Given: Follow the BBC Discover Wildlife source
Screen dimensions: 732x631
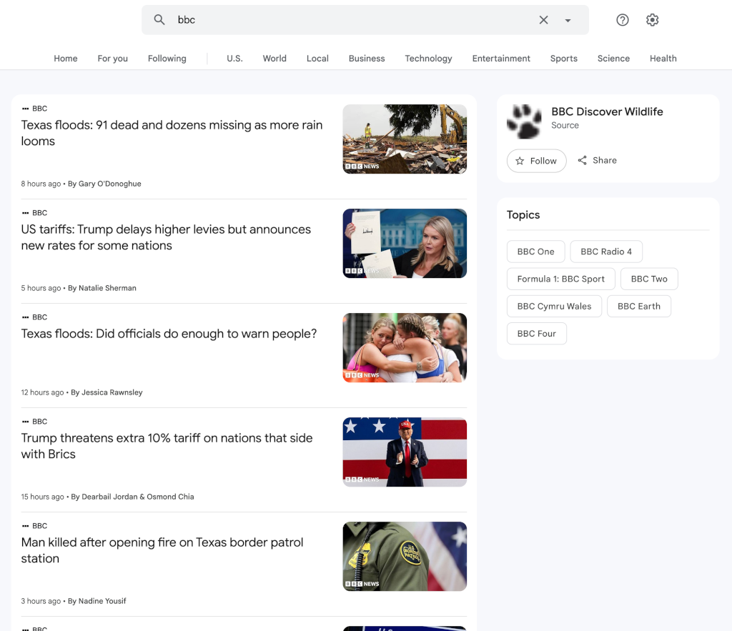Looking at the screenshot, I should pos(536,161).
